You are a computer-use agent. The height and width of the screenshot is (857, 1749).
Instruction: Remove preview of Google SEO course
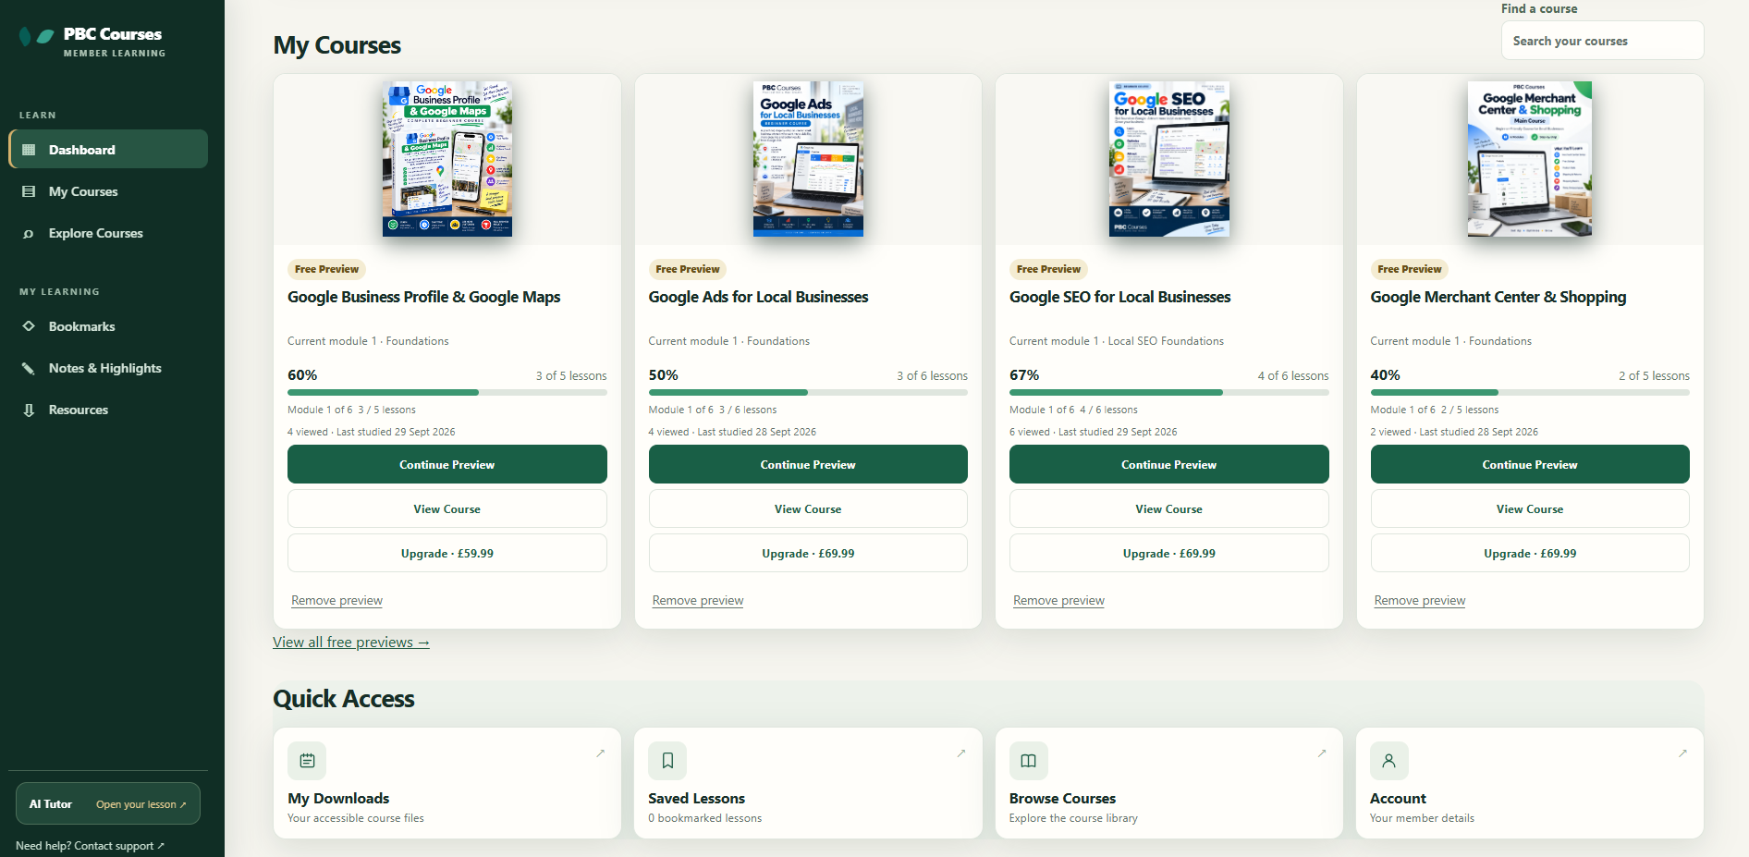[1058, 600]
